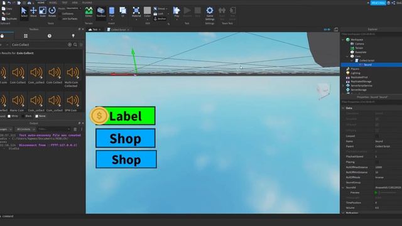Collapse the Workspace tree node
Screen dimensions: 402x226
[x=343, y=40]
